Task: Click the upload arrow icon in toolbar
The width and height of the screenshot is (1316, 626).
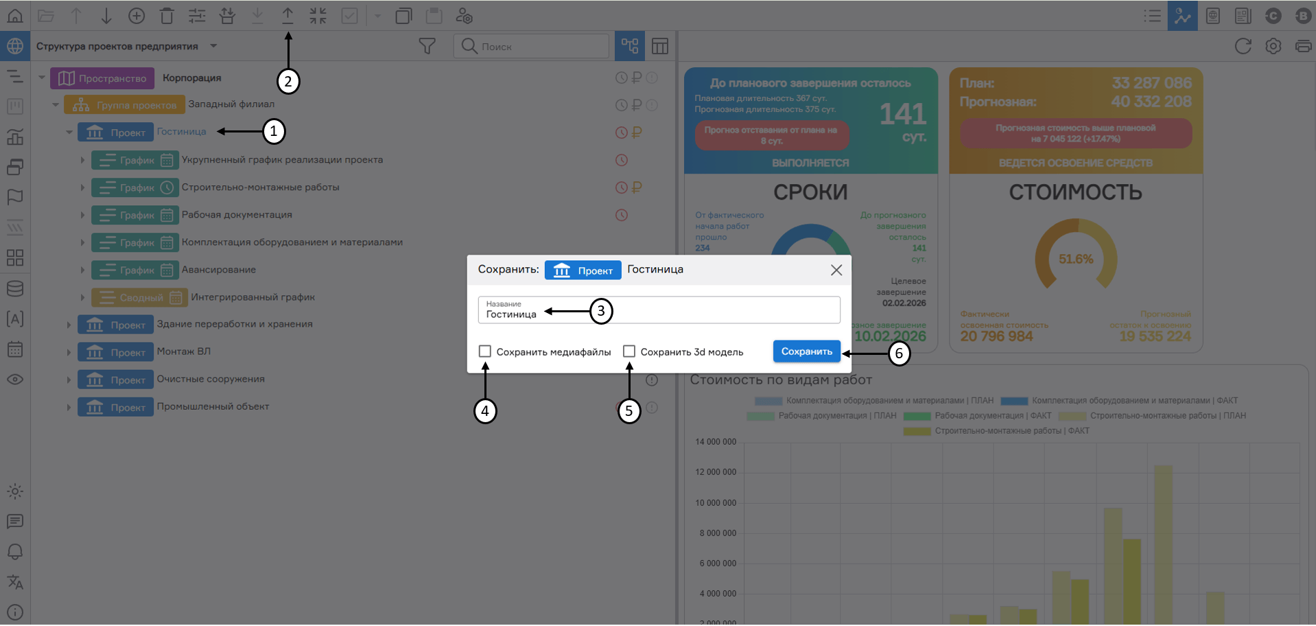Action: point(287,15)
